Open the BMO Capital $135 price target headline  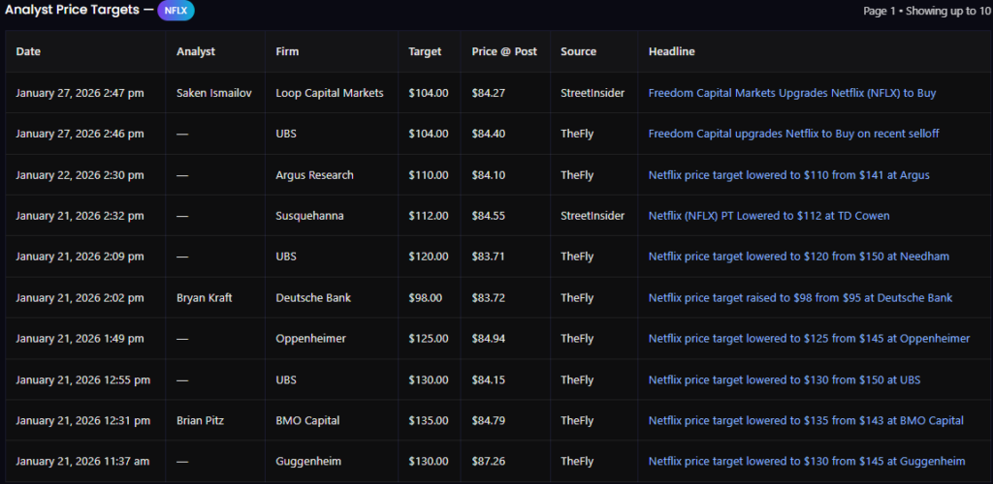[806, 420]
